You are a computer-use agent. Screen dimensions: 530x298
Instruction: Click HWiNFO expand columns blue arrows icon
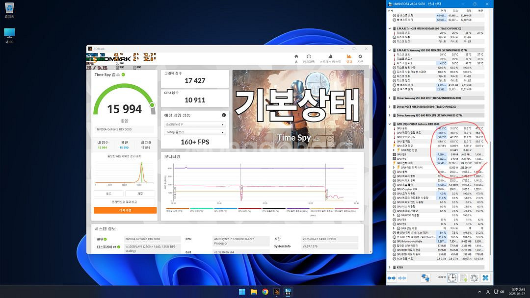click(392, 278)
